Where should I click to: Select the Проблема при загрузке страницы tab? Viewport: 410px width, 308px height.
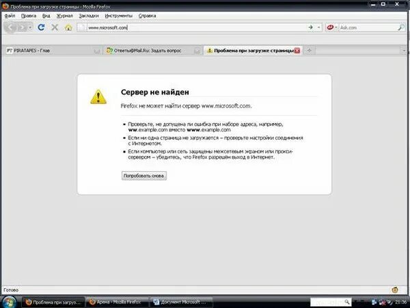click(253, 51)
